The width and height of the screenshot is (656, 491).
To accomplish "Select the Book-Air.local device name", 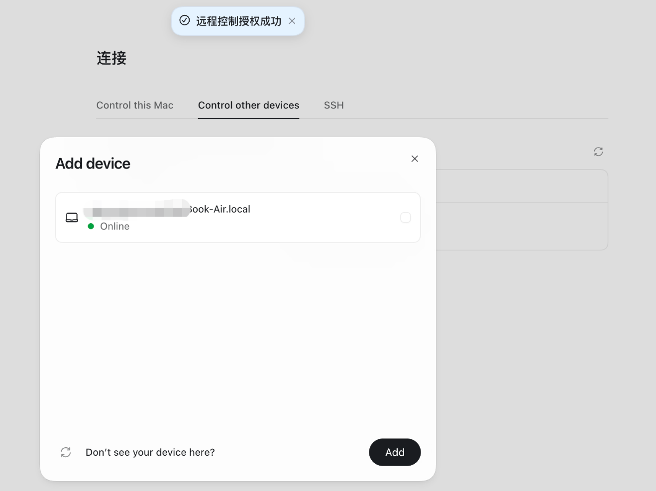I will coord(167,209).
